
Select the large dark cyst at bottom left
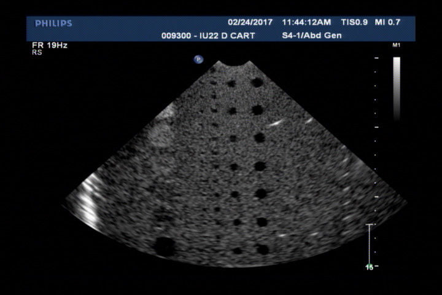pyautogui.click(x=165, y=246)
